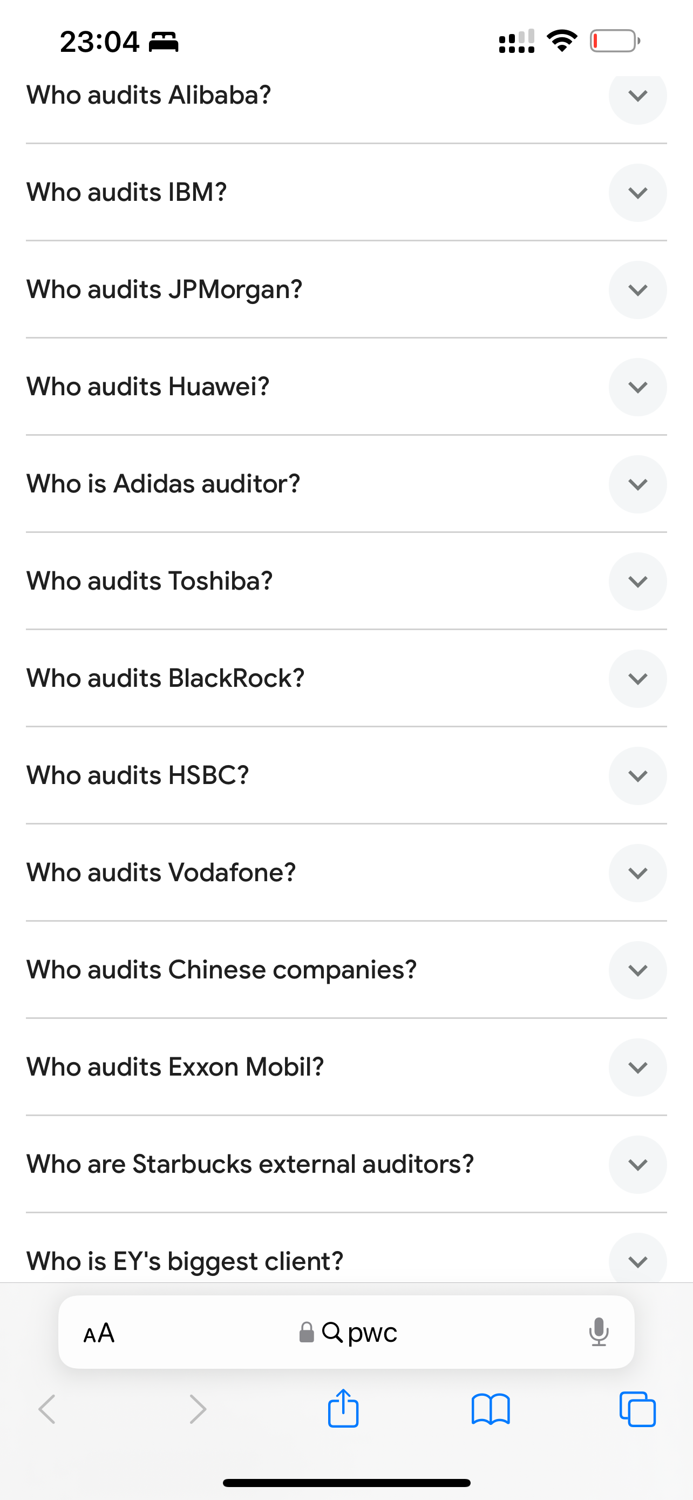The image size is (693, 1500).
Task: Open the tabs overview icon
Action: [x=638, y=1409]
